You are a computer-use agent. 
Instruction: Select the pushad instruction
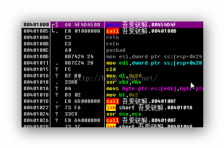click(x=116, y=50)
